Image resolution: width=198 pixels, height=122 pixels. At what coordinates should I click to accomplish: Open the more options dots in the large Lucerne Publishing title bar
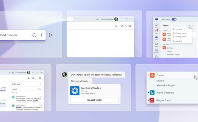pos(93,19)
